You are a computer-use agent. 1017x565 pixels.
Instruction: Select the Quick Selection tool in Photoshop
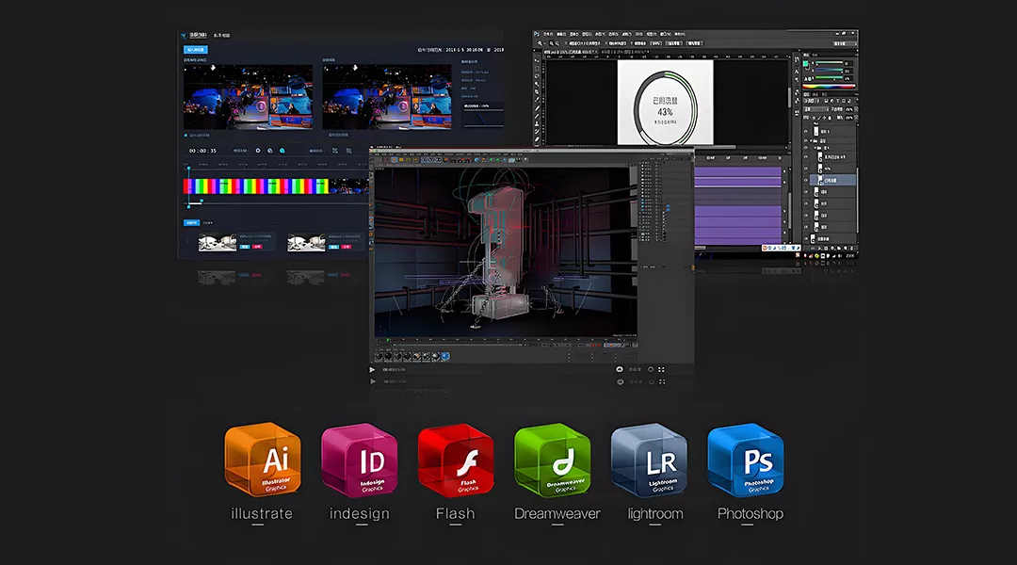(537, 85)
